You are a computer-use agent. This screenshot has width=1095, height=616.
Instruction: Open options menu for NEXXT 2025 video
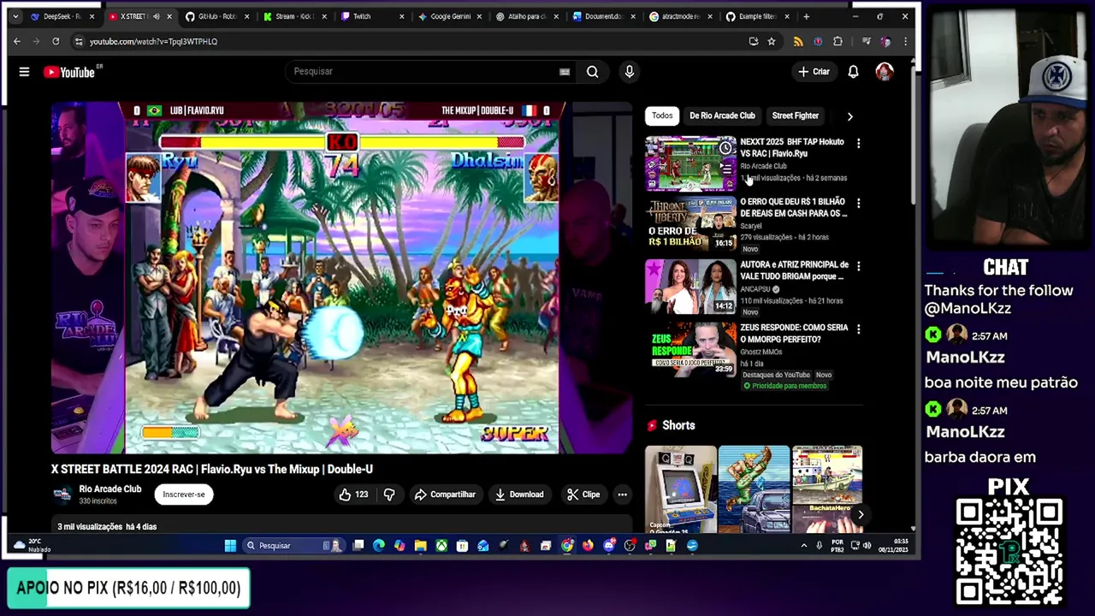click(858, 143)
